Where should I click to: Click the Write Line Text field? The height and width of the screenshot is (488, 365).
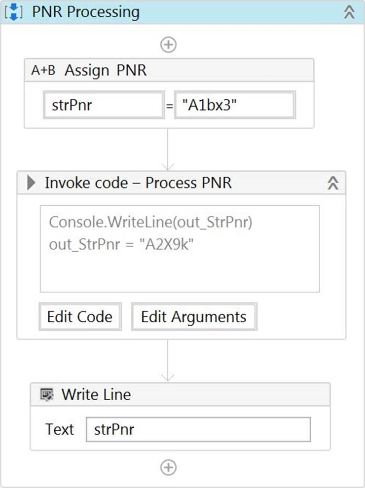[198, 429]
